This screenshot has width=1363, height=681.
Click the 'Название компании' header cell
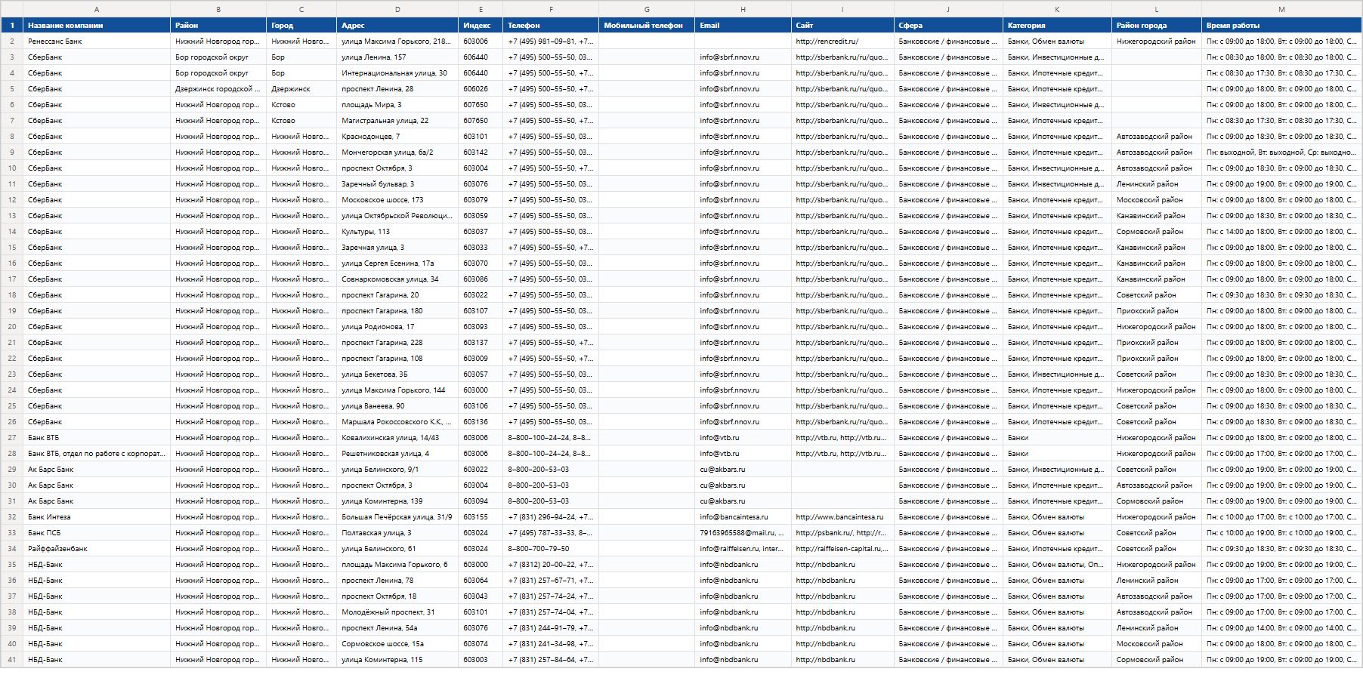[x=97, y=26]
